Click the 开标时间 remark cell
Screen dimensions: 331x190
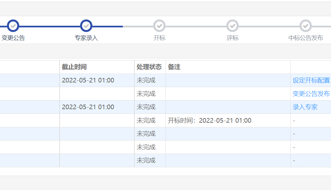(x=210, y=121)
